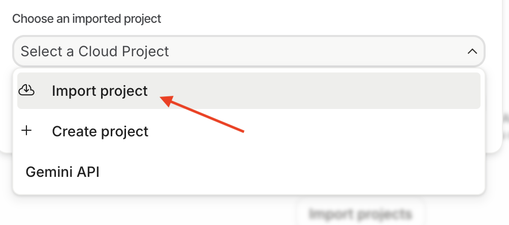Choose the Import project option

100,91
